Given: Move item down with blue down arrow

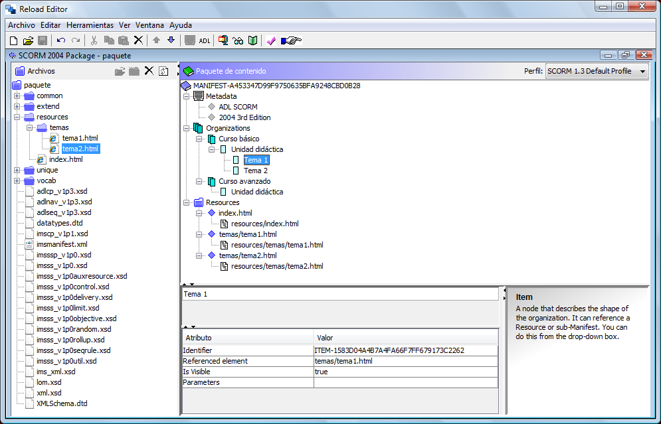Looking at the screenshot, I should click(171, 40).
